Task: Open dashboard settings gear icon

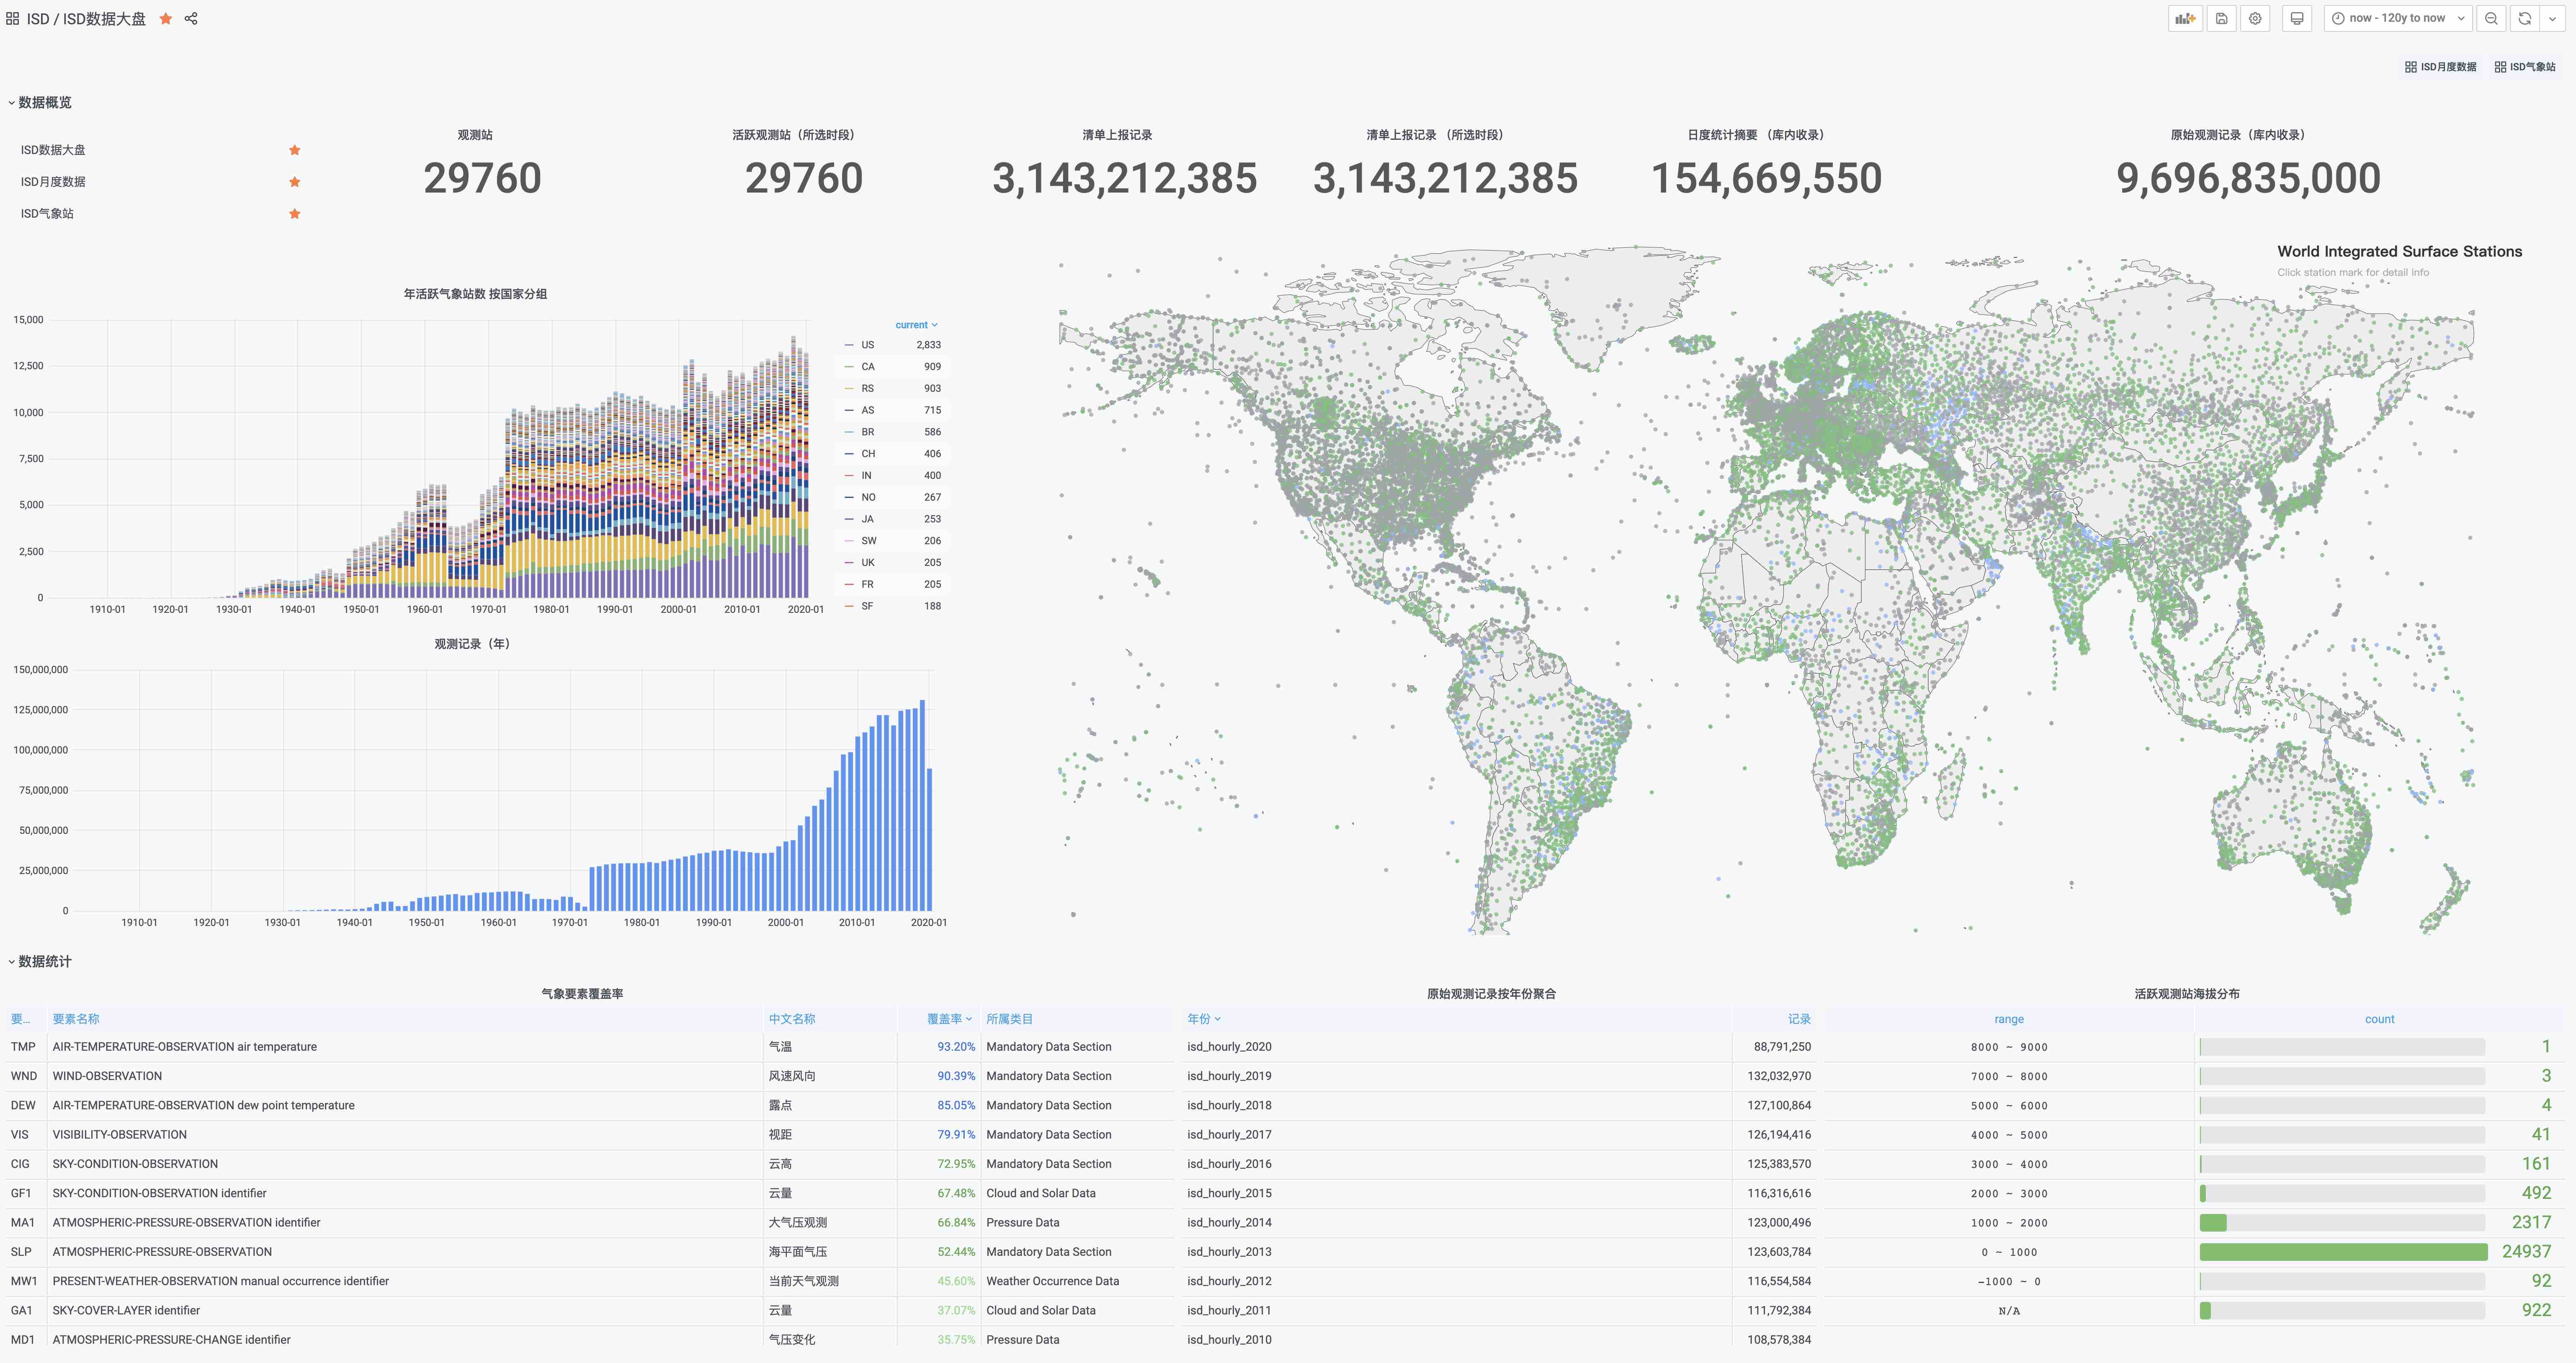Action: click(x=2255, y=18)
